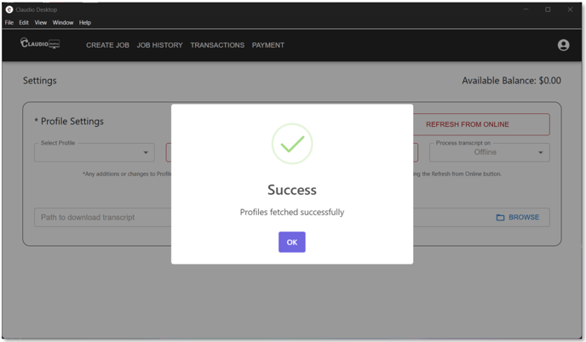This screenshot has height=342, width=586.
Task: Open the Window menu
Action: 63,23
